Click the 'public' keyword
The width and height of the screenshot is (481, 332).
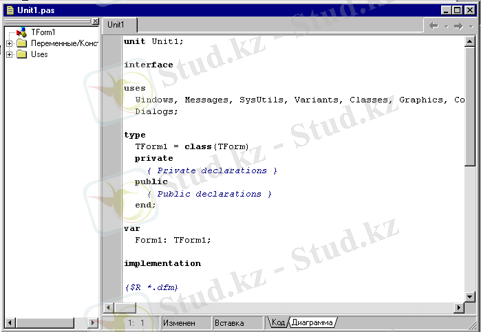click(x=151, y=181)
